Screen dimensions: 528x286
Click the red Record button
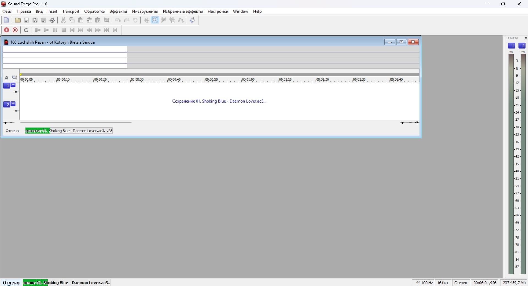7,30
